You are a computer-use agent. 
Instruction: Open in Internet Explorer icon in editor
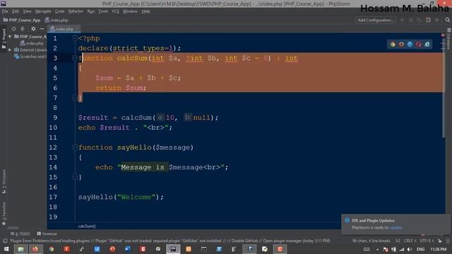(427, 44)
